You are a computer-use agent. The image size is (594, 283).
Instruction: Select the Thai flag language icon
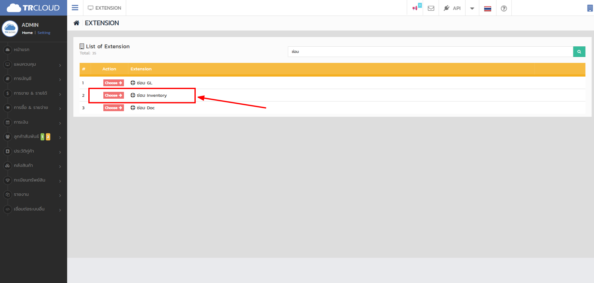pyautogui.click(x=487, y=8)
